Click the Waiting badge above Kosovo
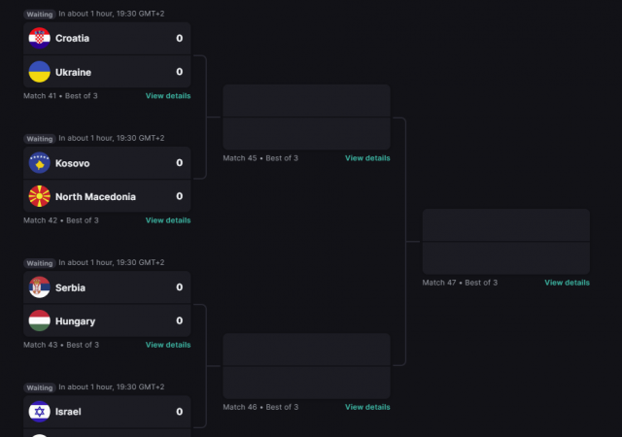 pyautogui.click(x=40, y=139)
